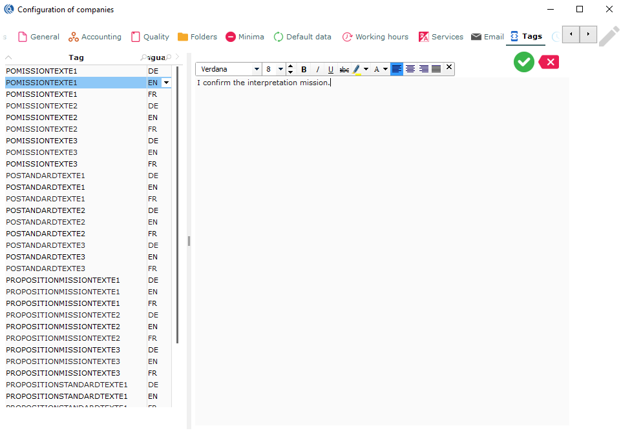The image size is (621, 435).
Task: Apply strikethrough formatting
Action: click(344, 70)
